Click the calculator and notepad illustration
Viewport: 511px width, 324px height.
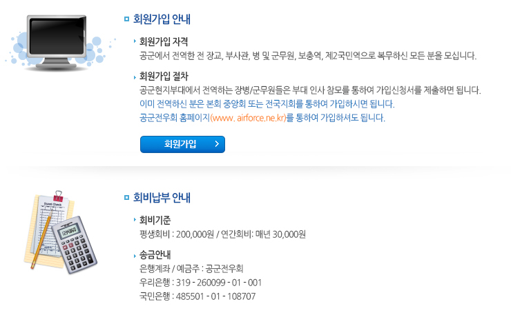(61, 232)
